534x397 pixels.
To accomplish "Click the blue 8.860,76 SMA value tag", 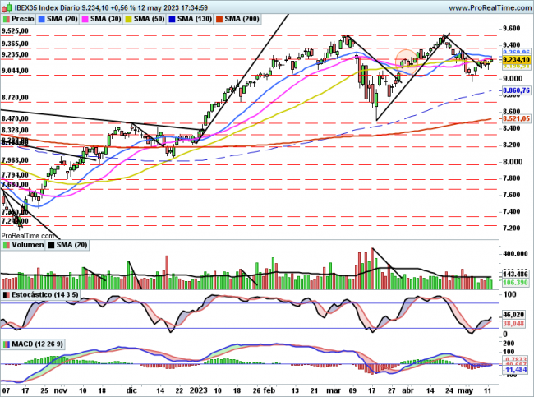I will (x=516, y=90).
